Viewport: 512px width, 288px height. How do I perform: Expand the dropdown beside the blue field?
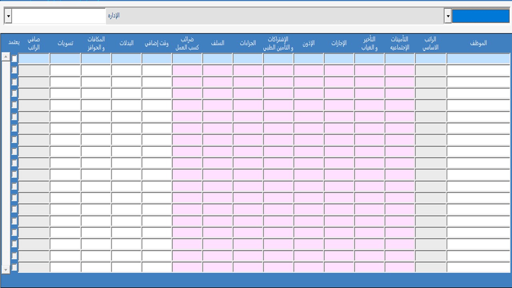click(x=447, y=16)
